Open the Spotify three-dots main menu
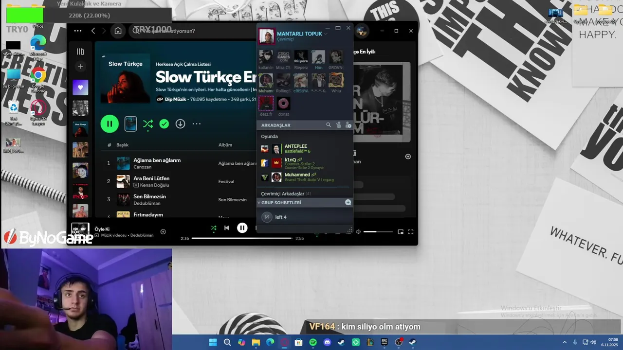 click(78, 31)
